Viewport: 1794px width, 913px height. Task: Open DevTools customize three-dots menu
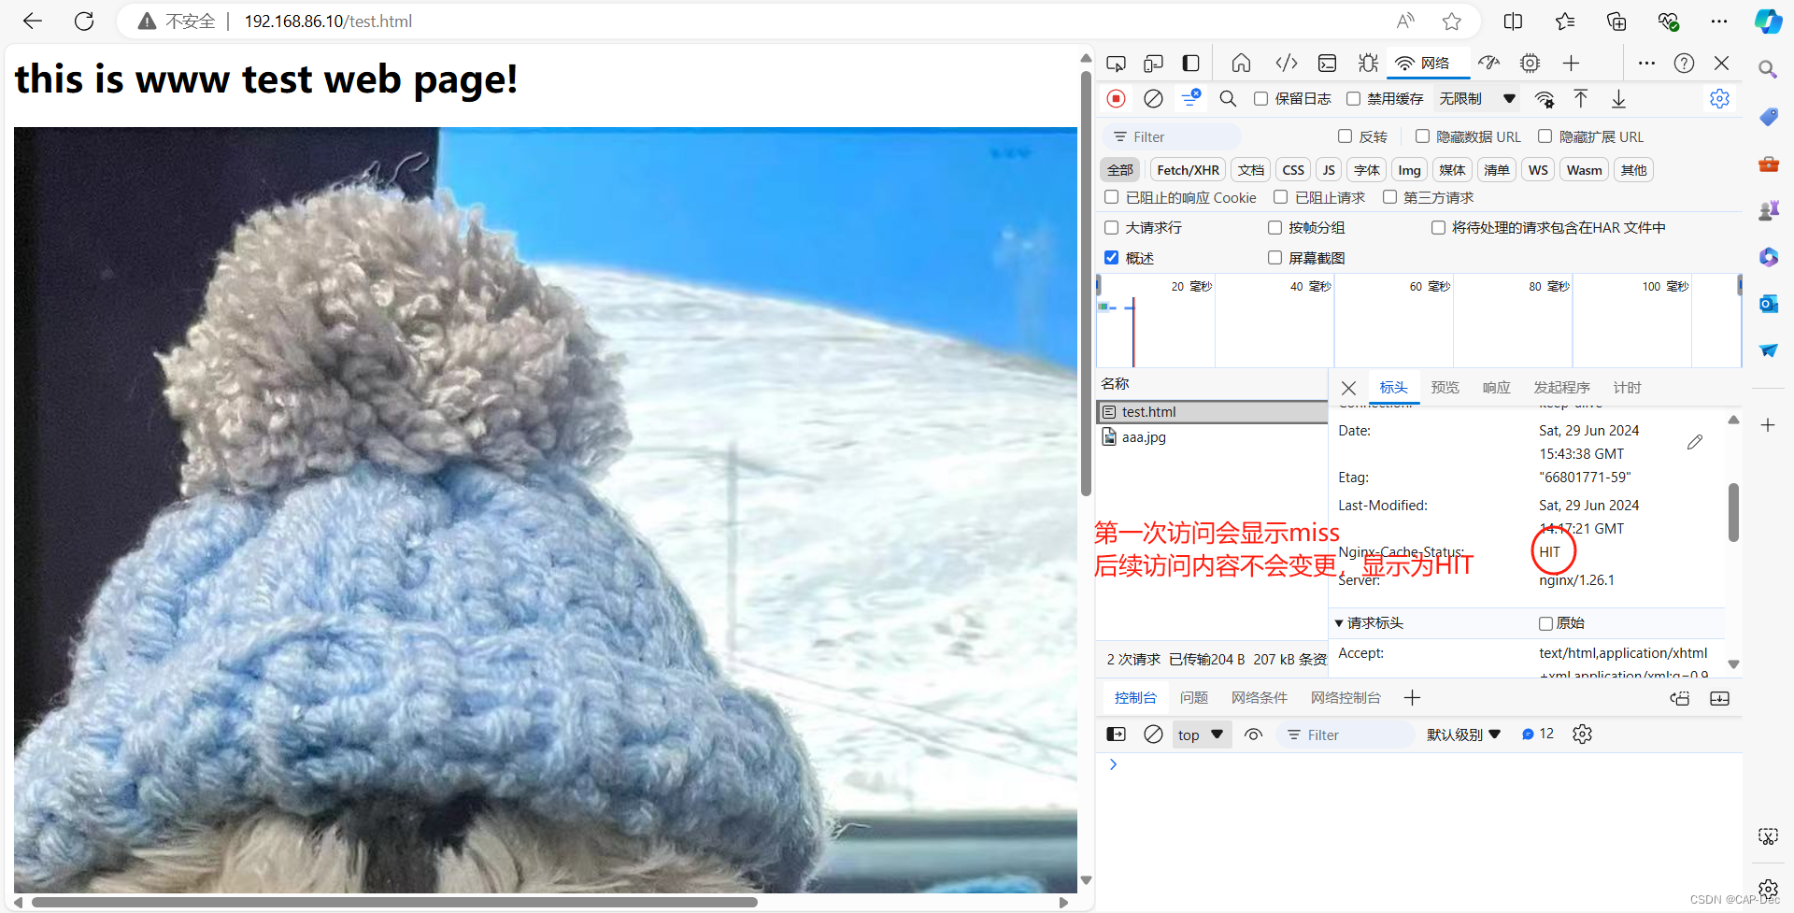pos(1646,63)
